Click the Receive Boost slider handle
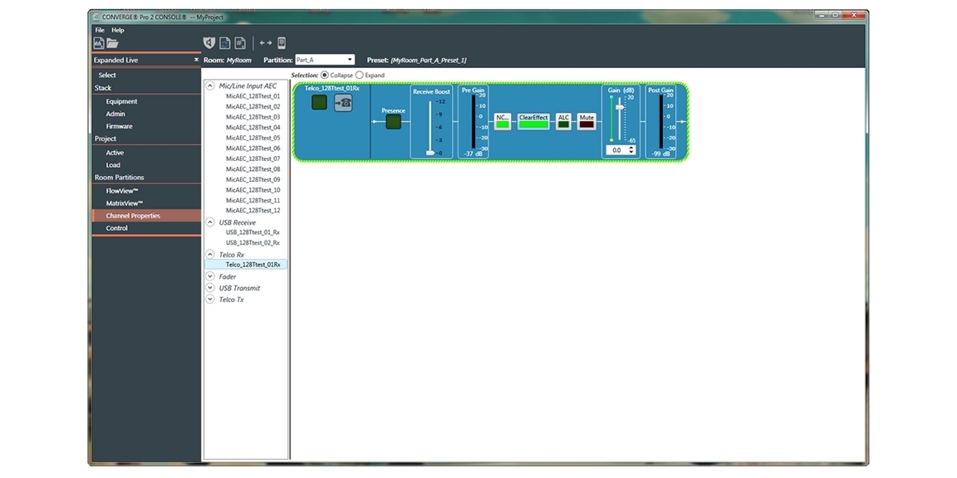 [x=430, y=153]
